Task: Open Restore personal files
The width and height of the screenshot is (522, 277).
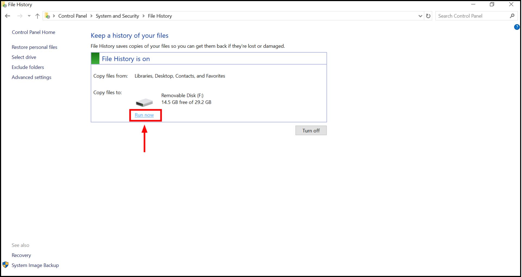Action: tap(34, 47)
